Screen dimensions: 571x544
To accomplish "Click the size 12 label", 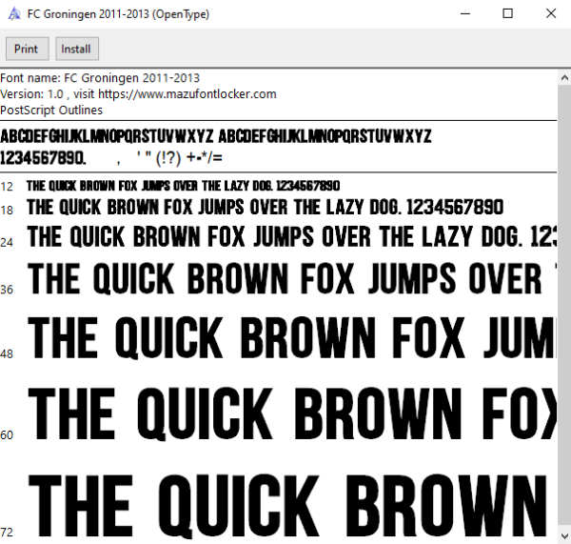I will click(7, 187).
